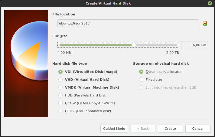This screenshot has width=215, height=137.
Task: Click the 16,00 GB size field
Action: click(194, 45)
